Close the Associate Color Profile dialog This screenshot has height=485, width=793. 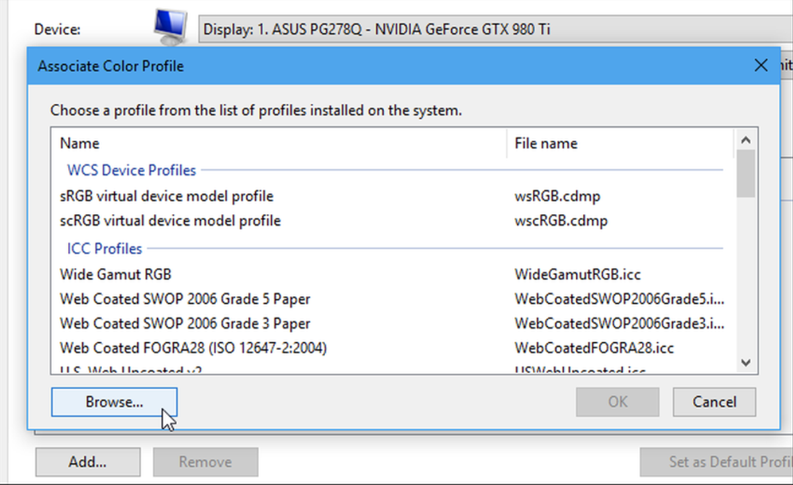(x=761, y=66)
